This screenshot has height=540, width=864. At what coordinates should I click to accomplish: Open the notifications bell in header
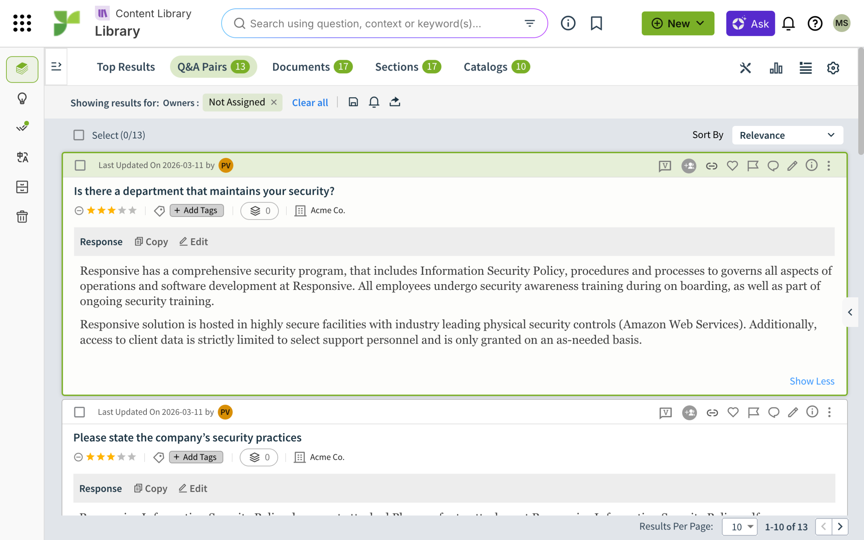click(788, 24)
